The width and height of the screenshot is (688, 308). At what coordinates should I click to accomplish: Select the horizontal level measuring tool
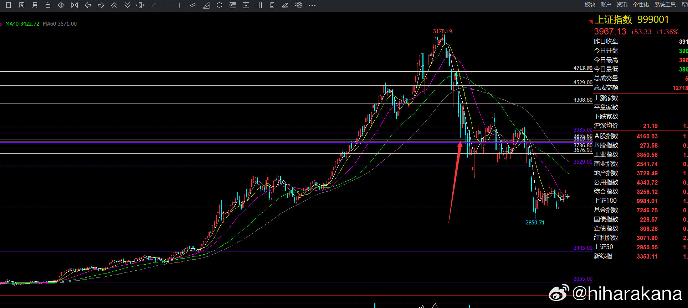coord(246,5)
